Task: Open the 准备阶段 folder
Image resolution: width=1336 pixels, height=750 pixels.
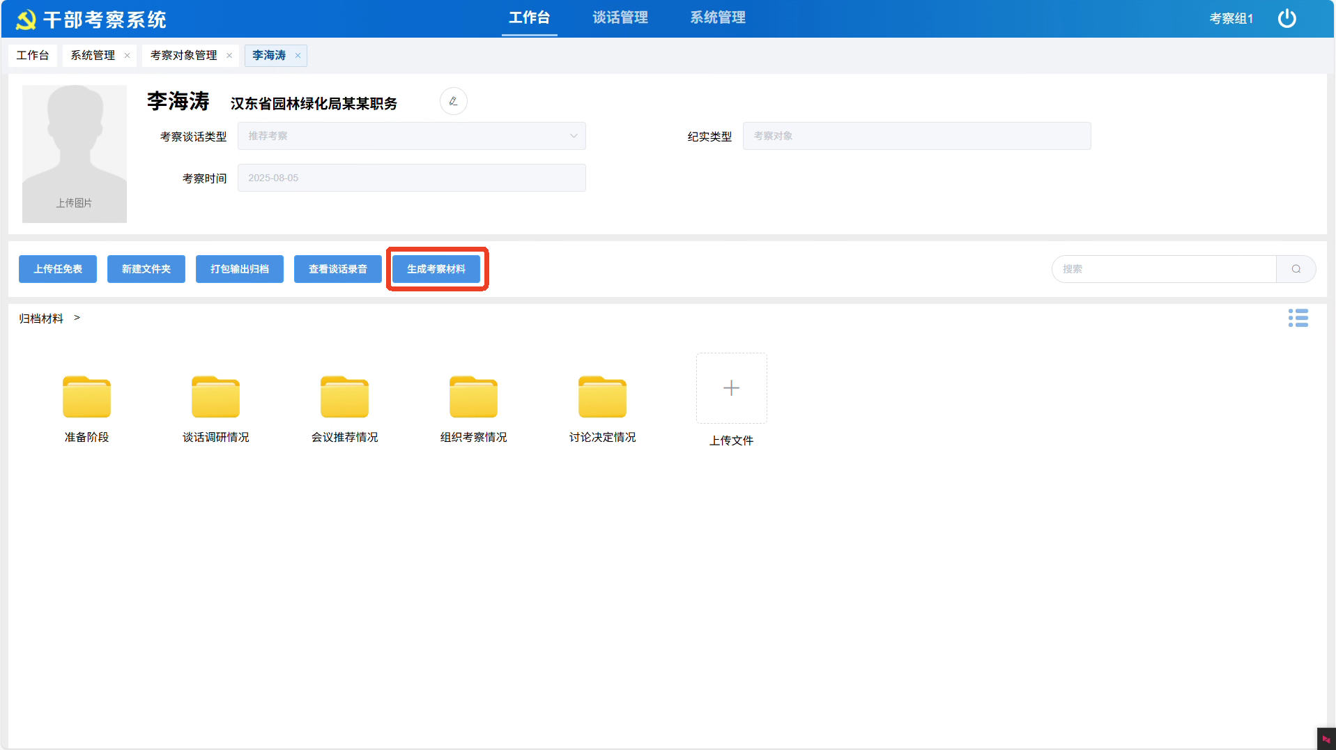Action: (86, 397)
